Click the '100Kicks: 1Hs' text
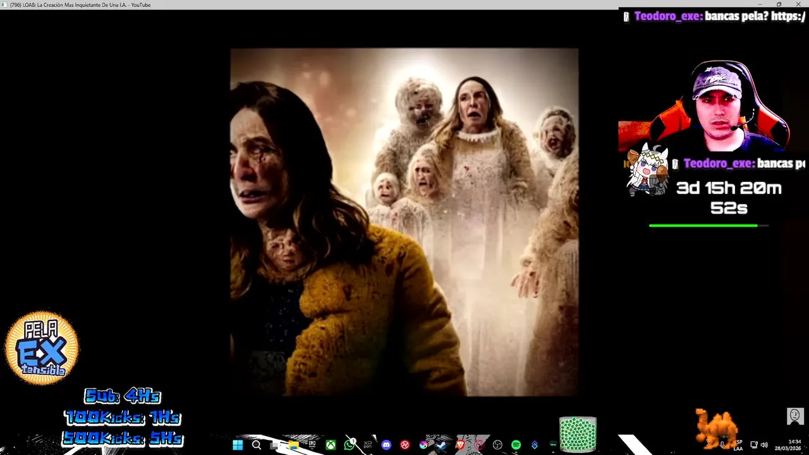 122,418
